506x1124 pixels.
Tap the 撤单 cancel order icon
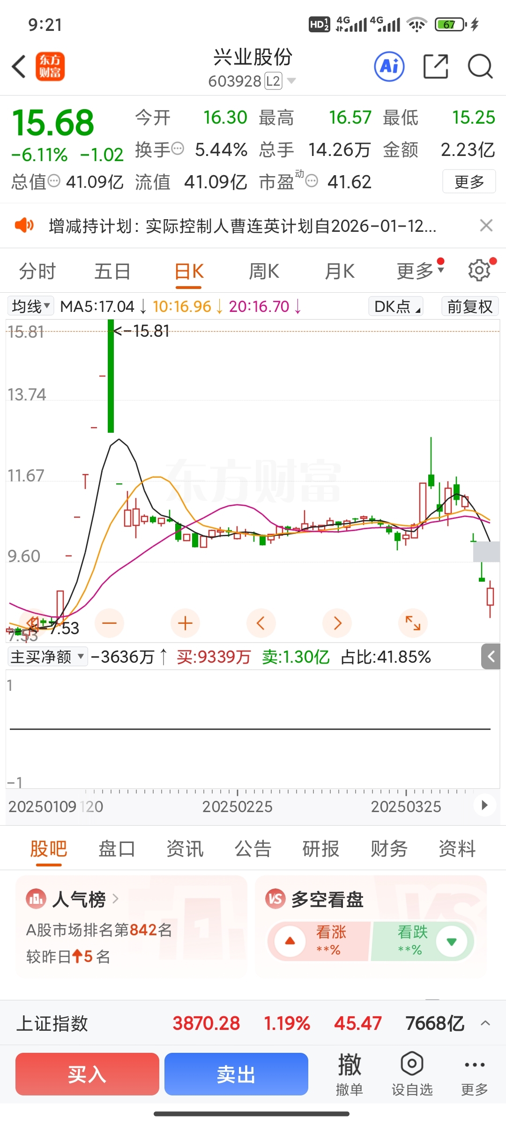click(x=350, y=1073)
